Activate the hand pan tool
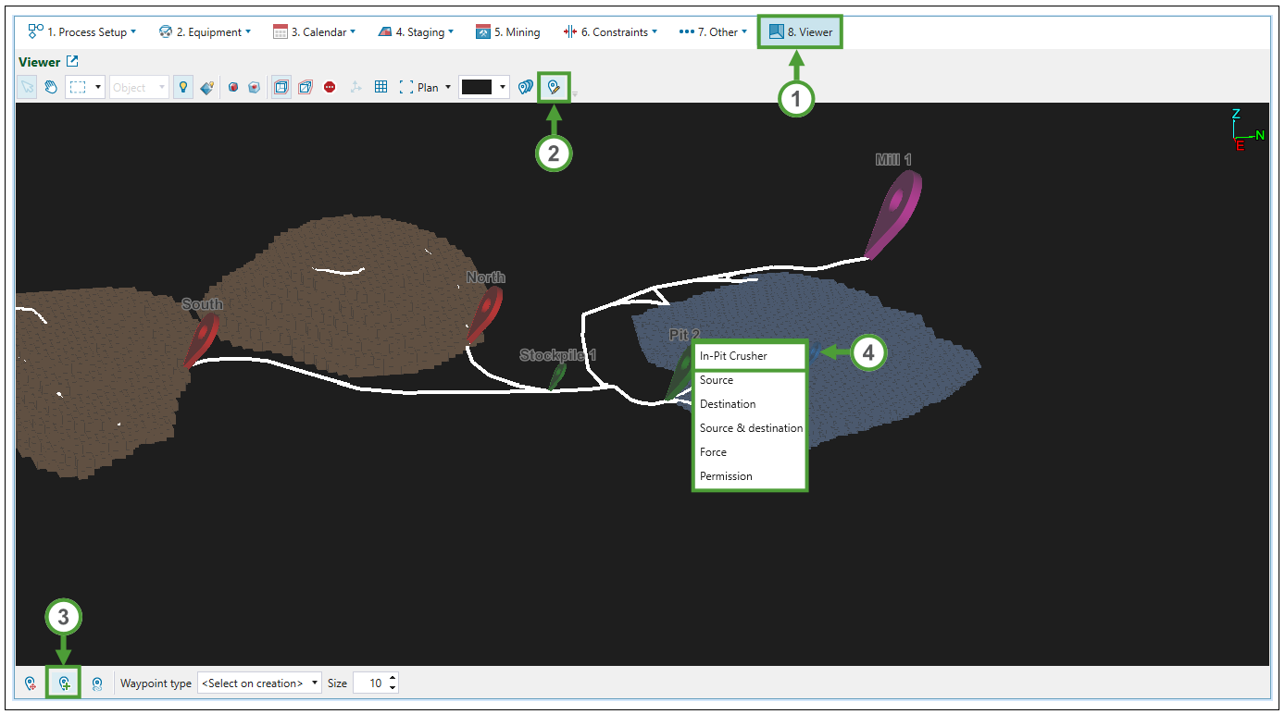1285x714 pixels. 52,87
